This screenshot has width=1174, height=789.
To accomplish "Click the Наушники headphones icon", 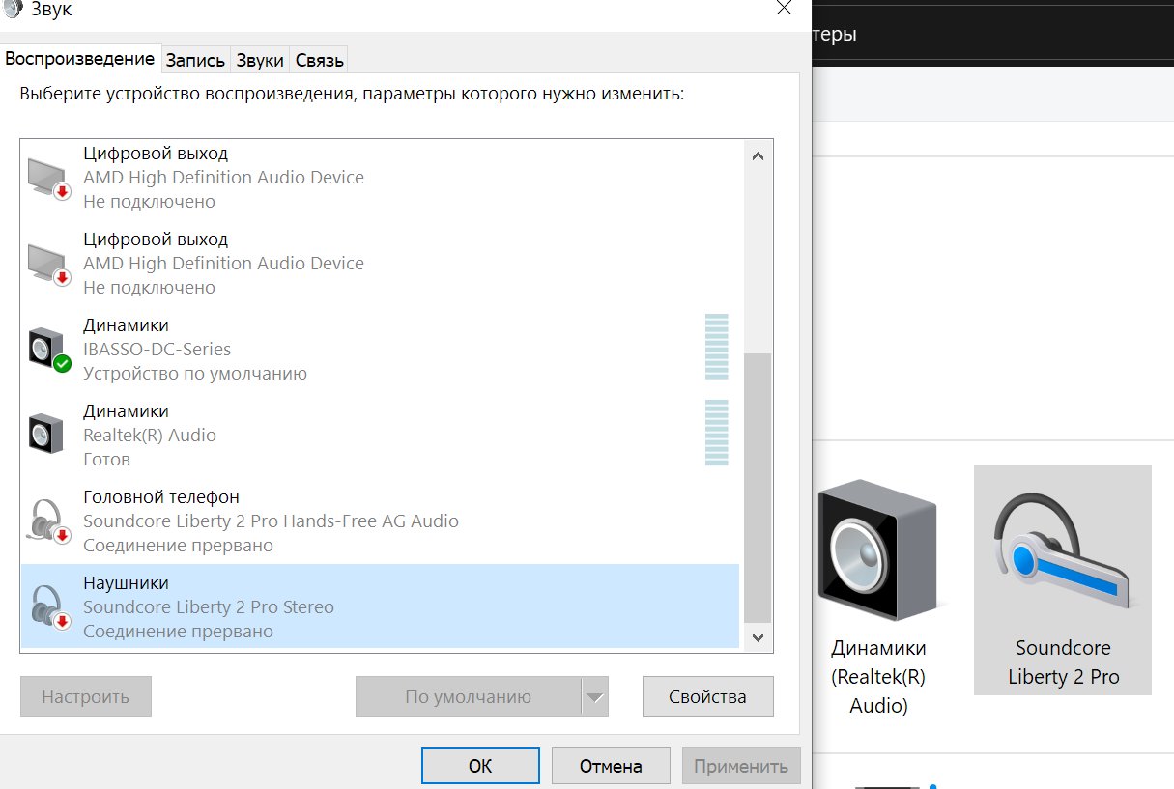I will (48, 607).
